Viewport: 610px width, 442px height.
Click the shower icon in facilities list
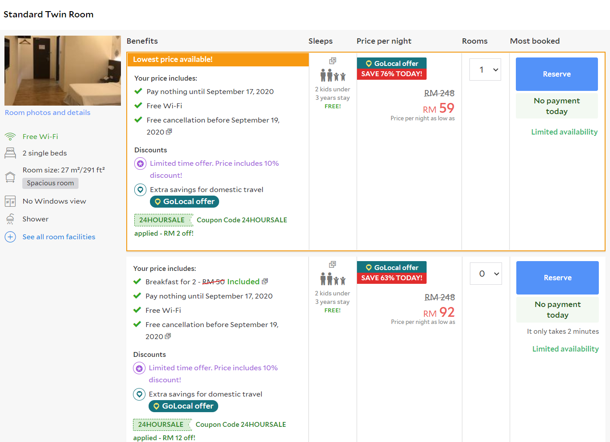[x=10, y=219]
